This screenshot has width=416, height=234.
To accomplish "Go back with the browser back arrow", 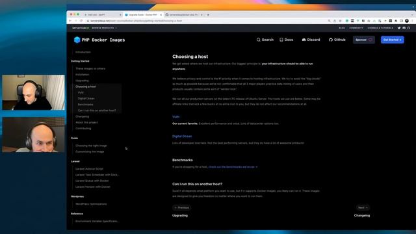I will tap(70, 21).
